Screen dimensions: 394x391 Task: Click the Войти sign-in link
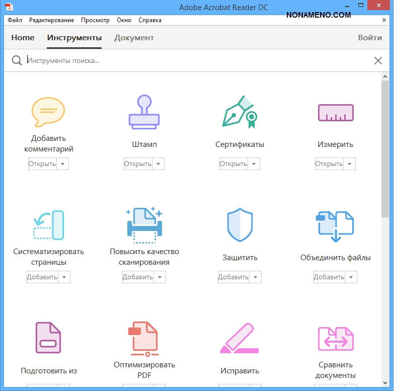point(369,38)
